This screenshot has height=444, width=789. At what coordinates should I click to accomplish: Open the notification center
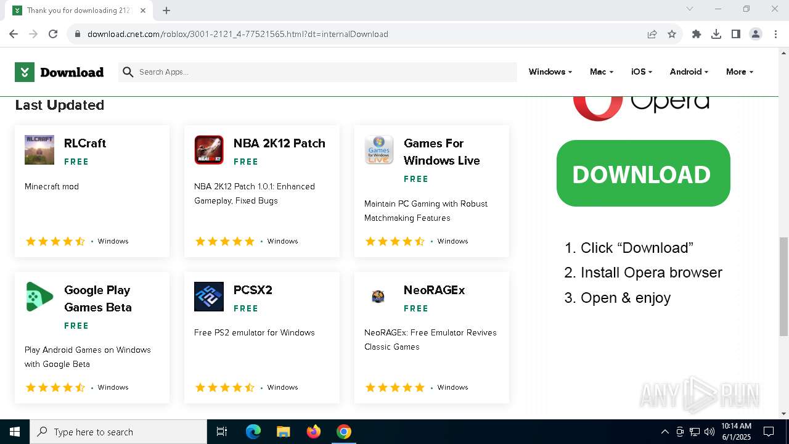point(769,432)
